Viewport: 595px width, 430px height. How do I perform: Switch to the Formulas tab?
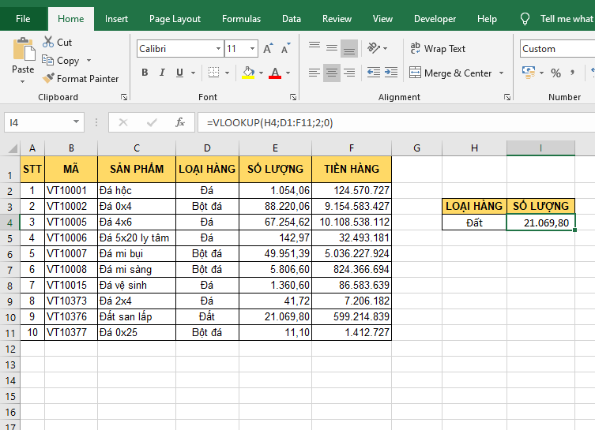241,19
